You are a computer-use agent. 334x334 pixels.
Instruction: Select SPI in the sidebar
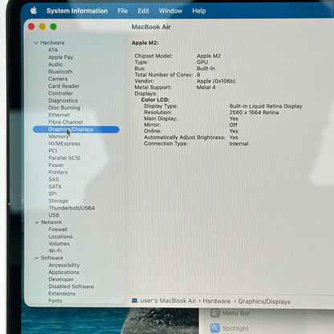(52, 193)
